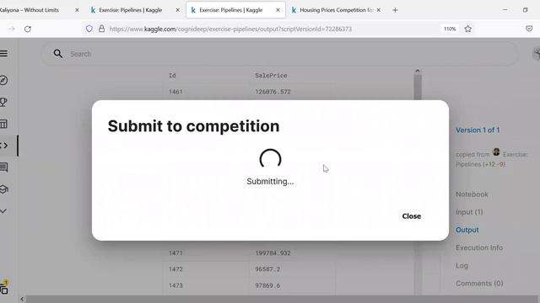Viewport: 540px width, 303px height.
Task: Focus the Kaggle Search field
Action: pos(279,54)
